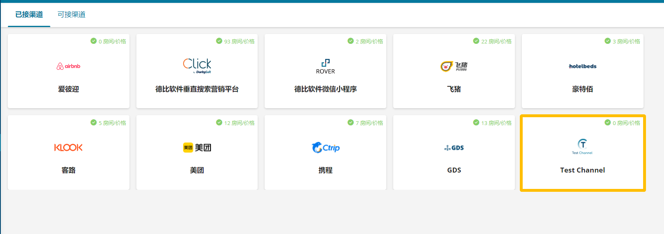Click green check beside 12 房间/价格
Screen dimensions: 664x234
219,123
